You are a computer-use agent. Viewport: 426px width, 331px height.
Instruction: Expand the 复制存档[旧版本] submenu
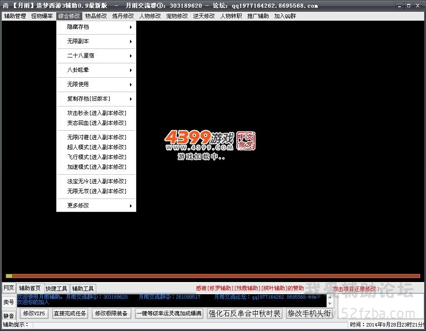96,99
